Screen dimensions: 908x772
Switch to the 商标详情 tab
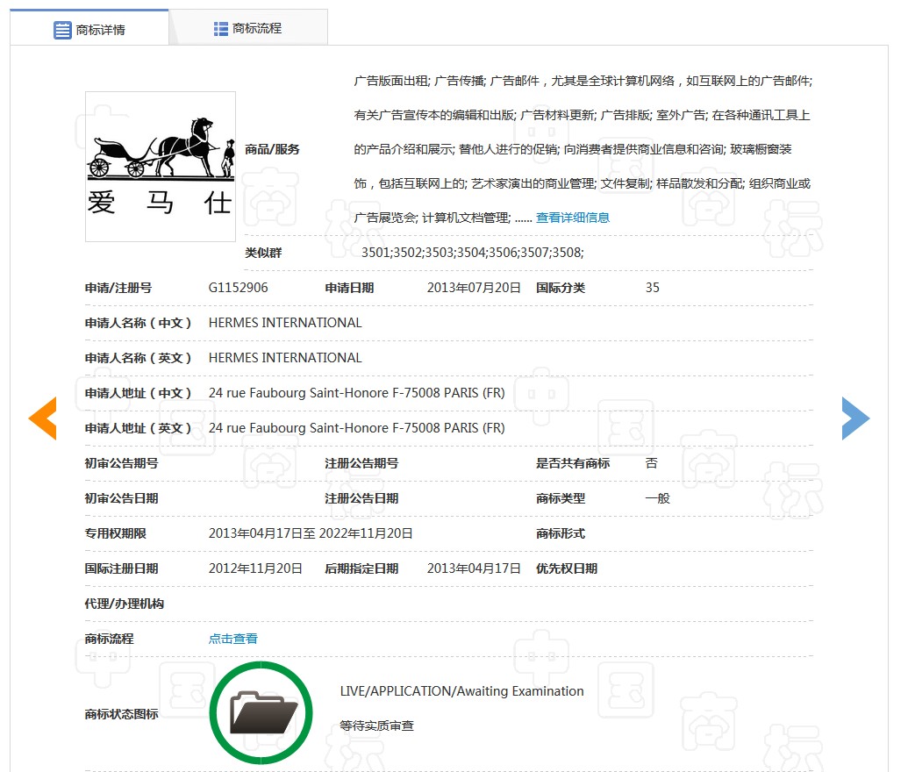pyautogui.click(x=89, y=28)
